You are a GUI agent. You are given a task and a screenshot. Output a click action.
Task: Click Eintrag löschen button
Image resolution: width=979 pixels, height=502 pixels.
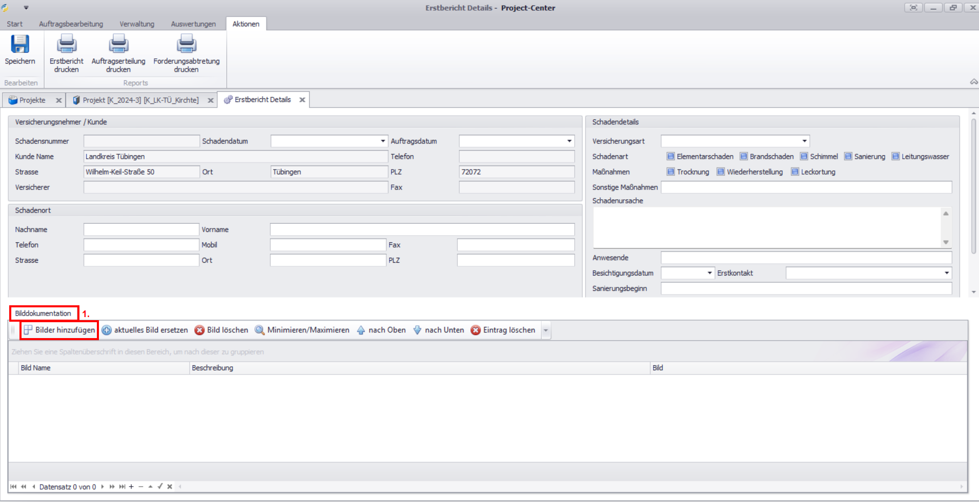[x=503, y=330]
